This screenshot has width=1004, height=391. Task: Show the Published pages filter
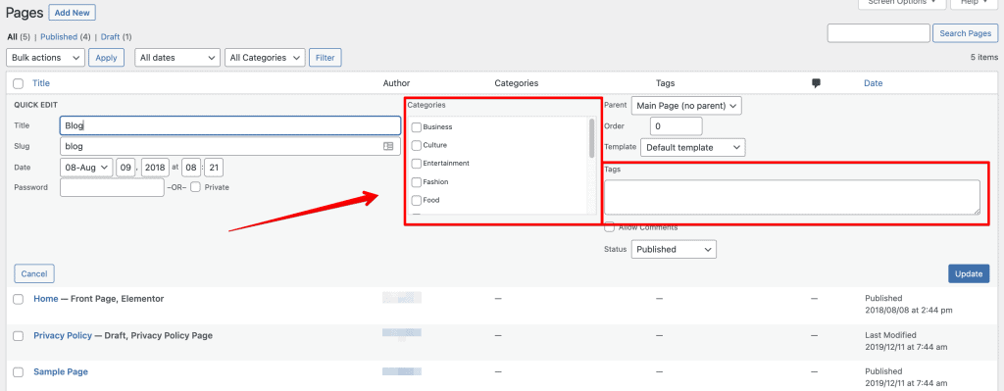59,37
